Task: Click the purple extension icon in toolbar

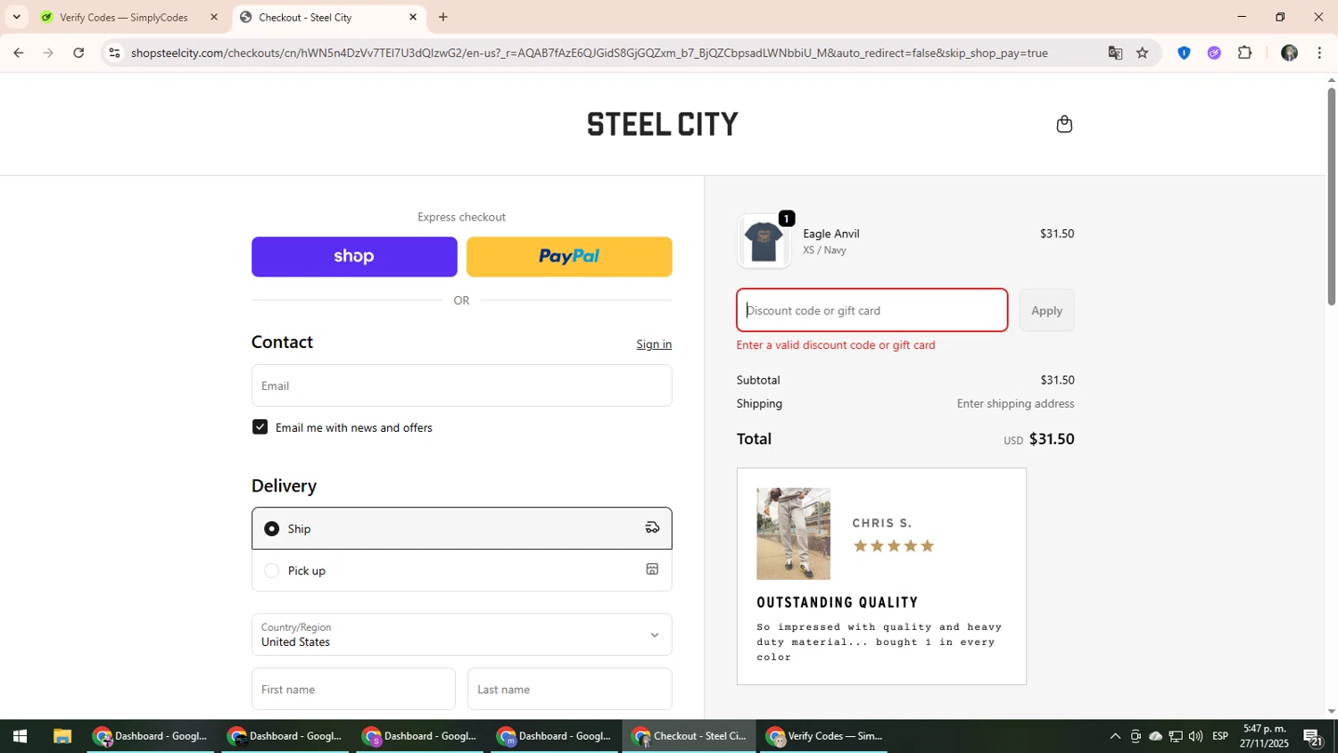Action: click(x=1214, y=53)
